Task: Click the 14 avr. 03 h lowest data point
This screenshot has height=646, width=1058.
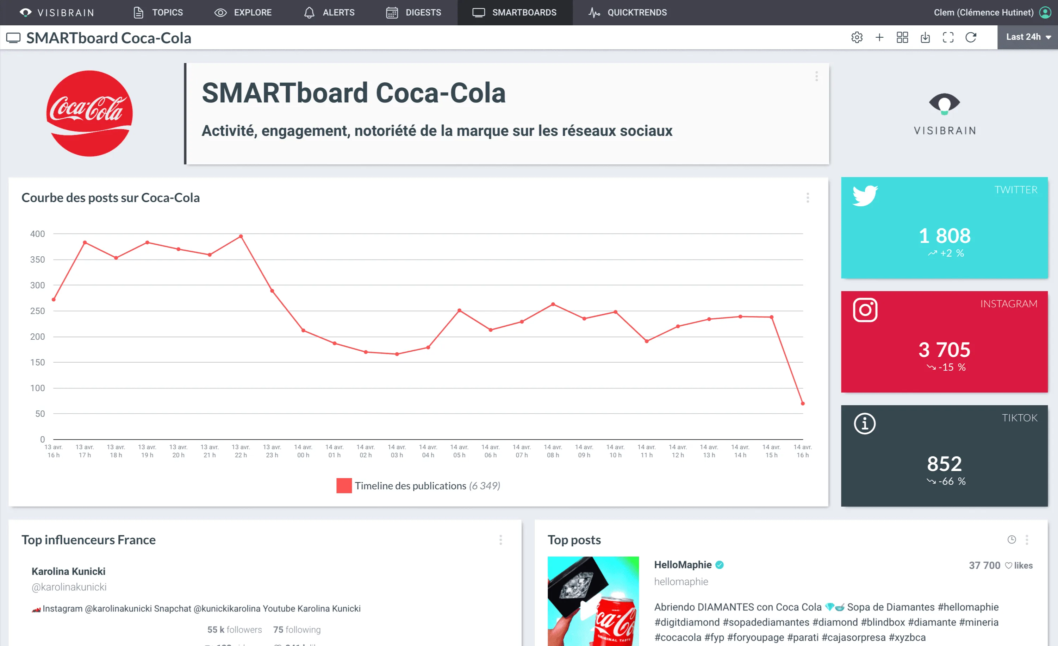Action: (397, 354)
